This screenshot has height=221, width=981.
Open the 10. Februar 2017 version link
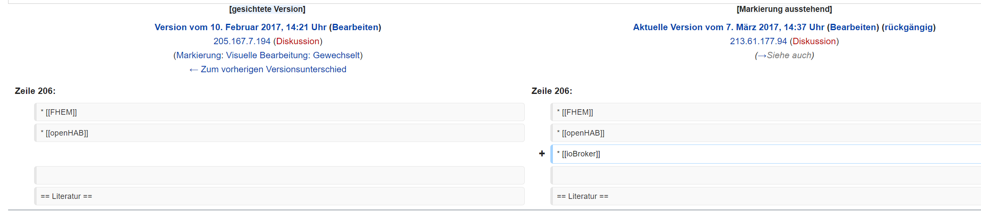click(x=240, y=27)
